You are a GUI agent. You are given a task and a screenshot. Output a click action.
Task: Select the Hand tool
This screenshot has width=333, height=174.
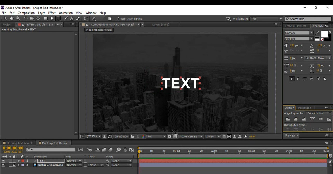pyautogui.click(x=12, y=18)
